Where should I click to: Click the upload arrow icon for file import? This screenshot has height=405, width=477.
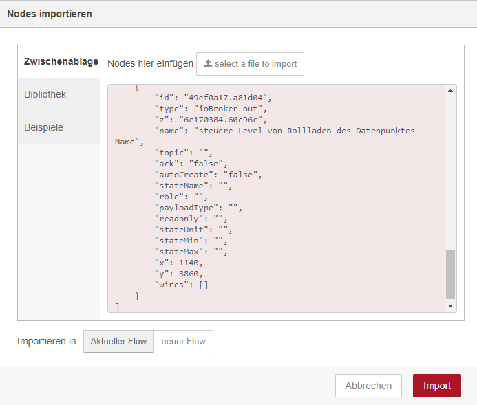point(207,64)
